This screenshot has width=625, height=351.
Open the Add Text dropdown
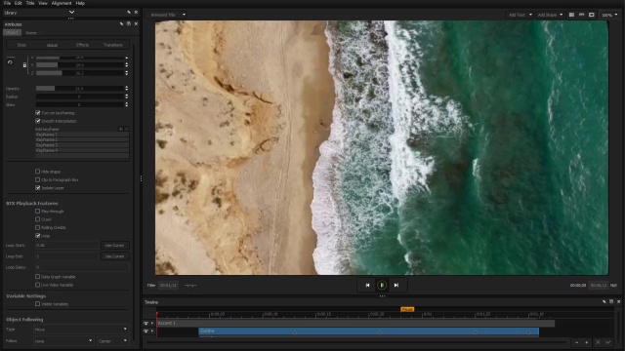521,15
